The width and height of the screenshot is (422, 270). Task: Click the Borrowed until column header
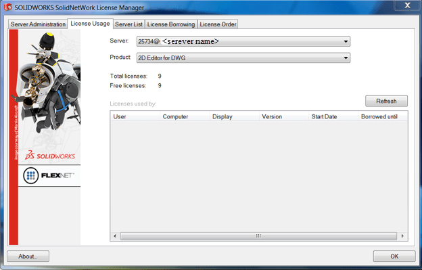coord(383,116)
